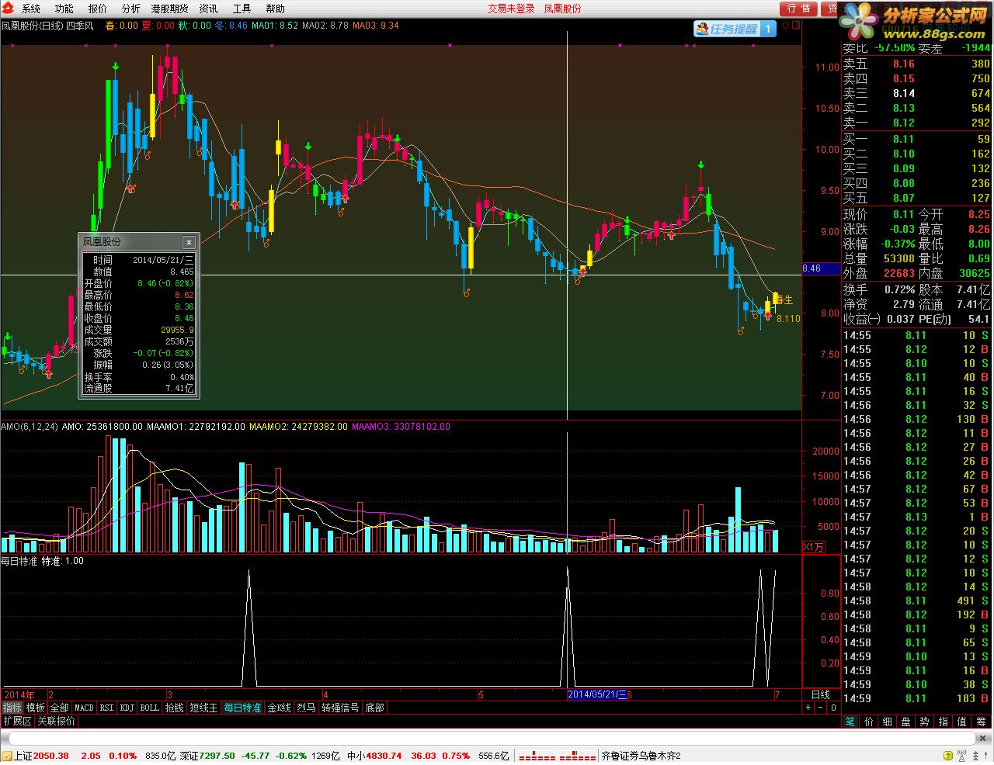Select the 值 tab in quote panel
This screenshot has width=994, height=765.
[x=962, y=721]
